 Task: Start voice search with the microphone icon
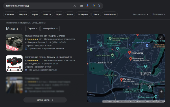pos(87,6)
